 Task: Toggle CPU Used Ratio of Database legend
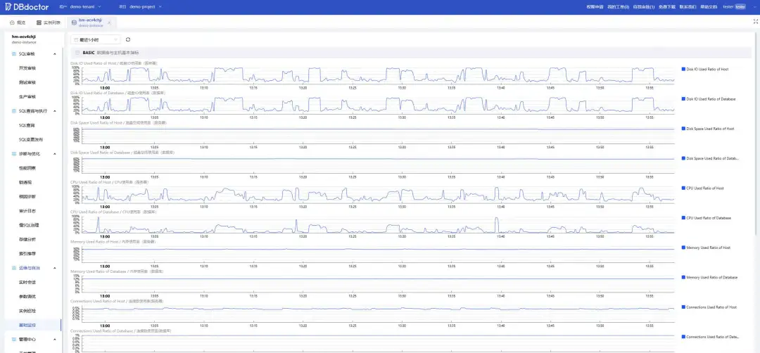point(707,218)
